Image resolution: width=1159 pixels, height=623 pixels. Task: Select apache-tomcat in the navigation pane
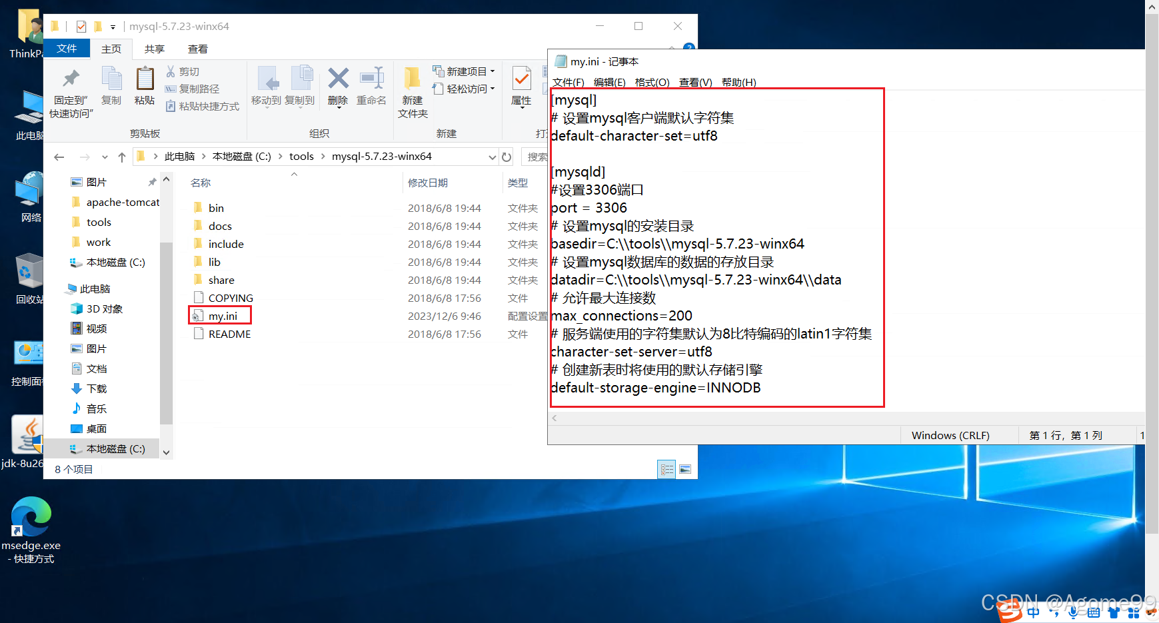123,202
